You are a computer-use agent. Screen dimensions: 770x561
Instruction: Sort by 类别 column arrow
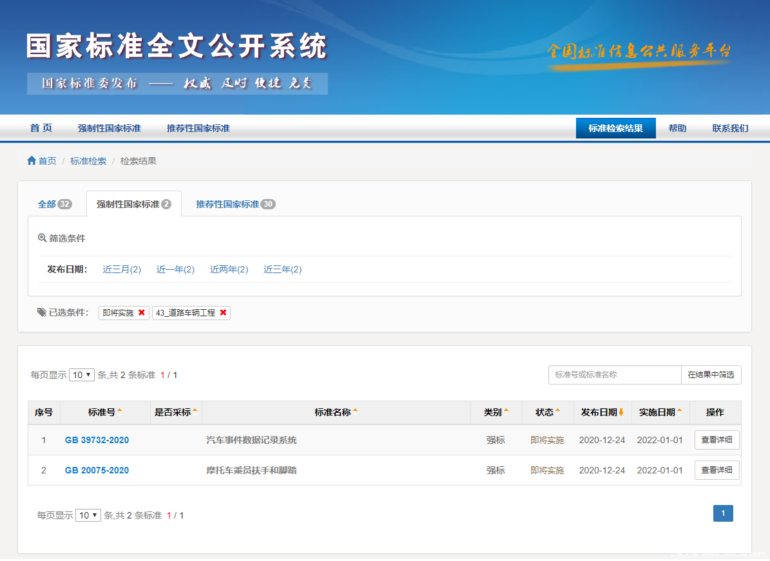click(506, 412)
